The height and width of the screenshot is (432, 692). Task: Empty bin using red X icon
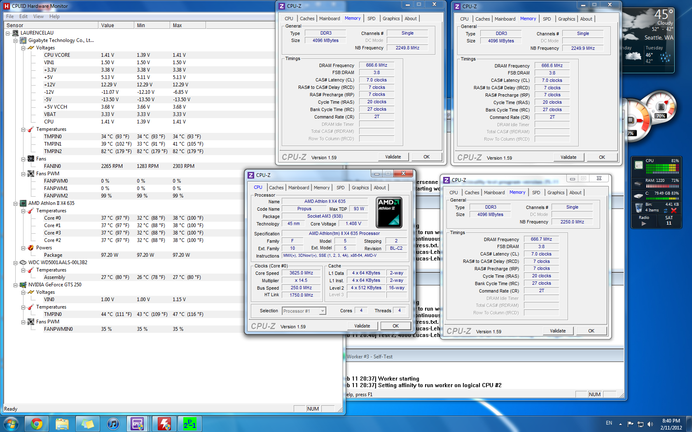click(x=674, y=210)
